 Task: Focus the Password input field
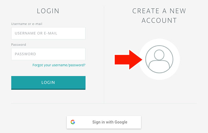point(48,54)
